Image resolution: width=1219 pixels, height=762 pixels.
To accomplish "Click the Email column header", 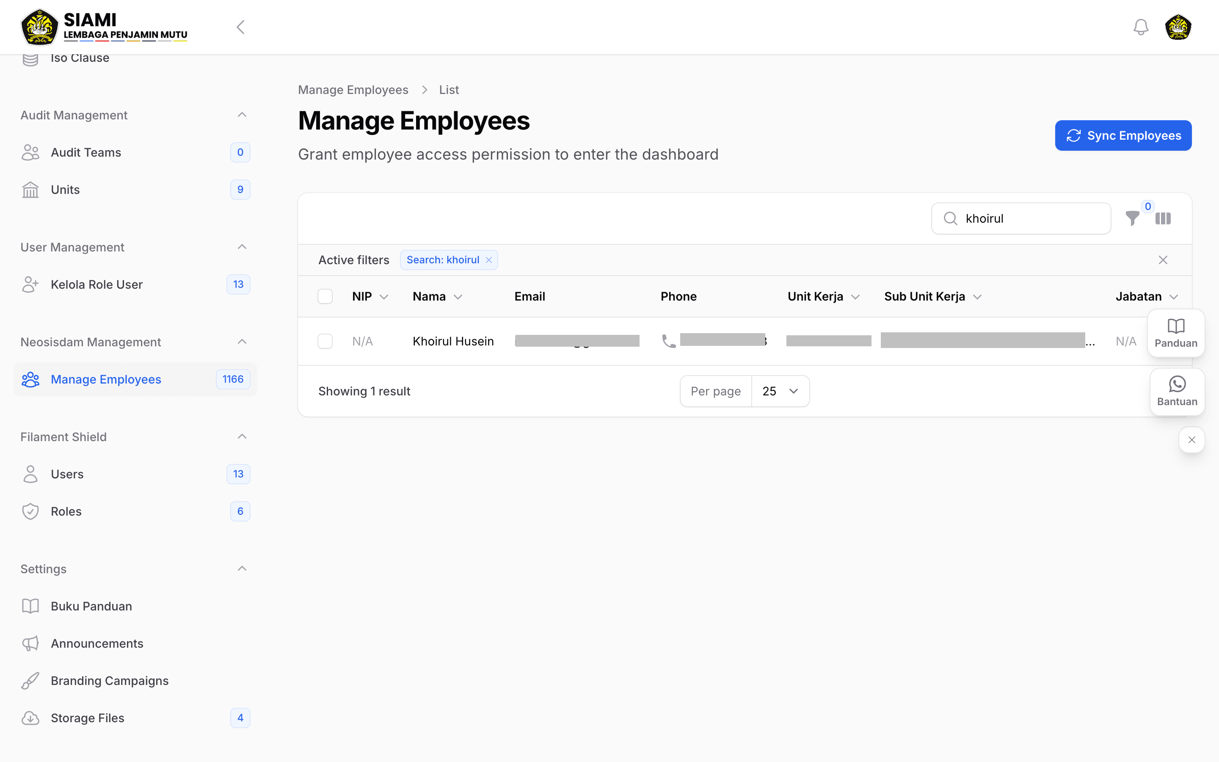I will (x=530, y=296).
